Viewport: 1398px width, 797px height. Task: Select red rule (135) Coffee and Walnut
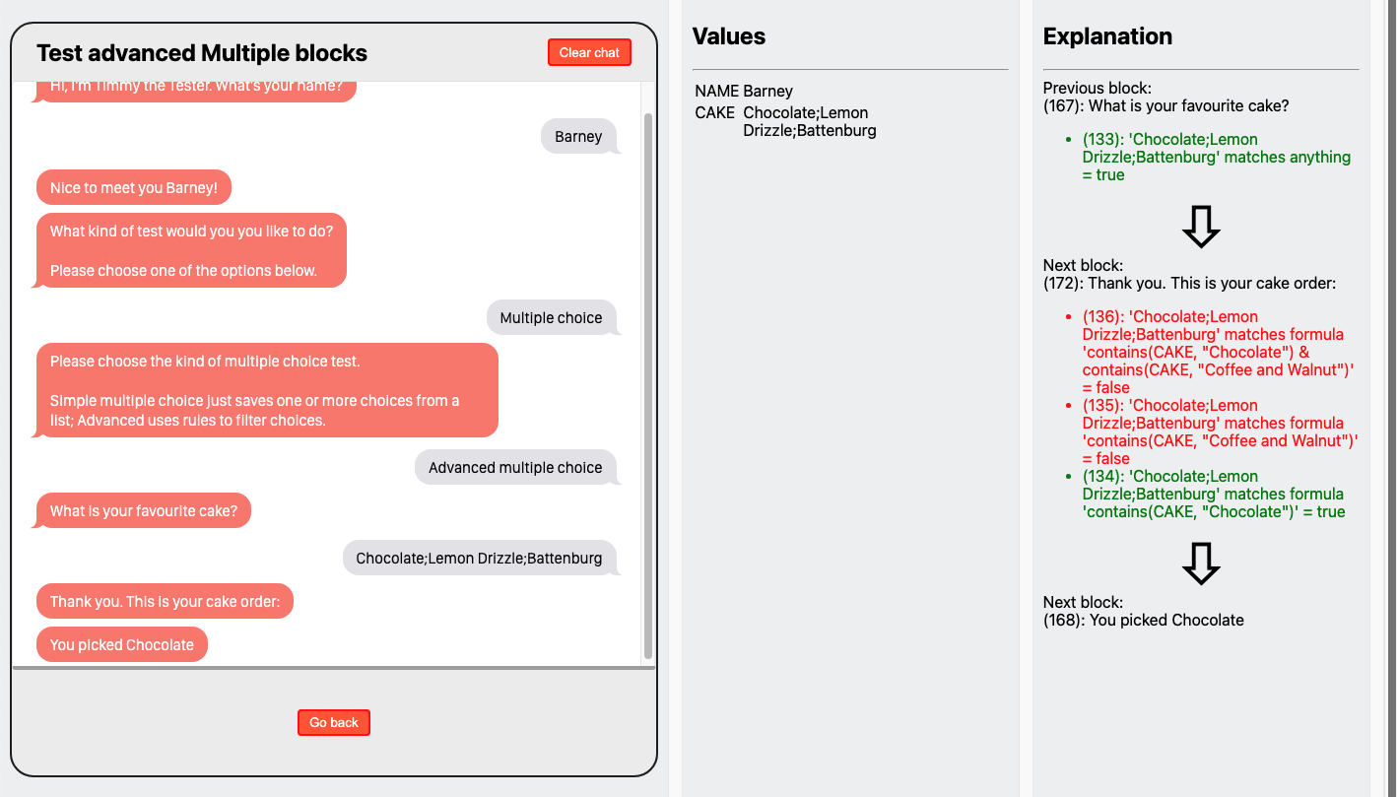click(1218, 432)
